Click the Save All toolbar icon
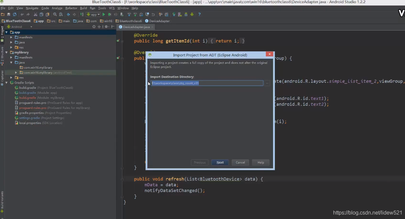The width and height of the screenshot is (405, 219). coord(9,15)
